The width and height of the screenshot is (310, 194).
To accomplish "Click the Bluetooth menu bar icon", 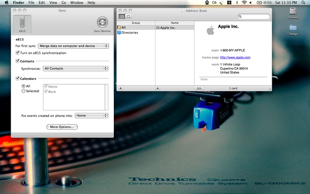I will 237,2.
